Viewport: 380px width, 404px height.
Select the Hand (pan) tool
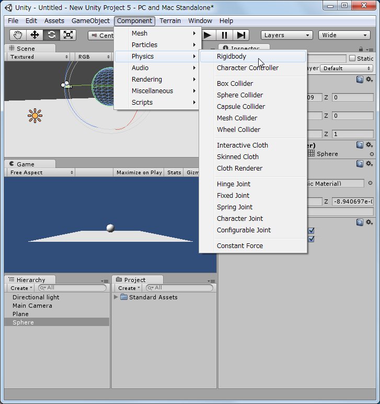point(18,35)
